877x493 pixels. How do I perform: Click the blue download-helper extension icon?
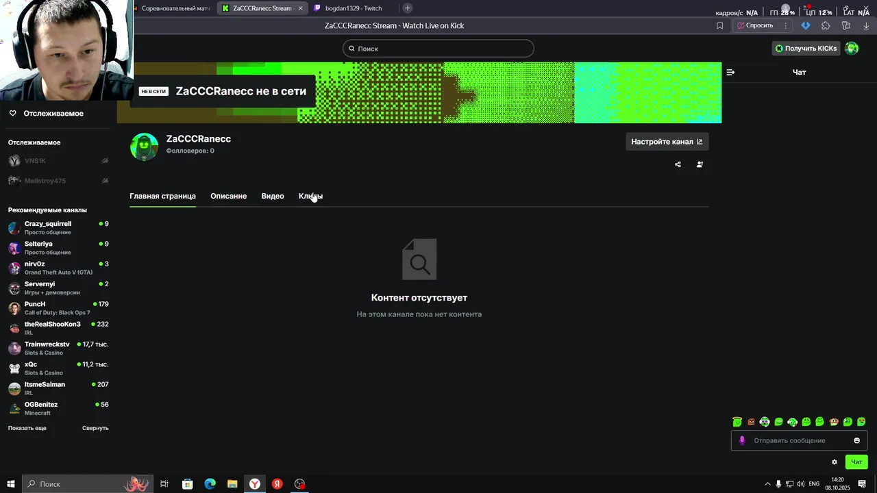point(806,26)
